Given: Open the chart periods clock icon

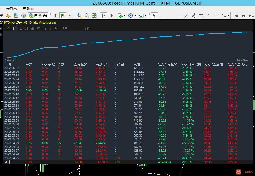Looking at the screenshot, I should pyautogui.click(x=131, y=16).
